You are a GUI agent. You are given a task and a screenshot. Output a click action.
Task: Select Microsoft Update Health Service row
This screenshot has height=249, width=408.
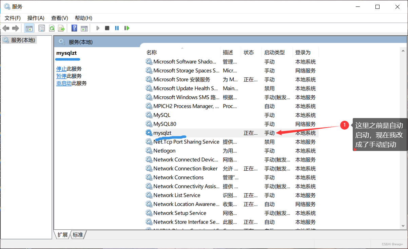point(231,89)
